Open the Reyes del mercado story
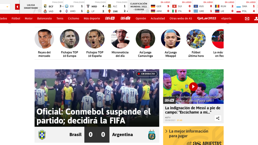258x145 pixels. coord(44,43)
